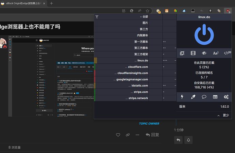
Task: Select the 第三方脚本 rule row
Action: click(x=121, y=48)
